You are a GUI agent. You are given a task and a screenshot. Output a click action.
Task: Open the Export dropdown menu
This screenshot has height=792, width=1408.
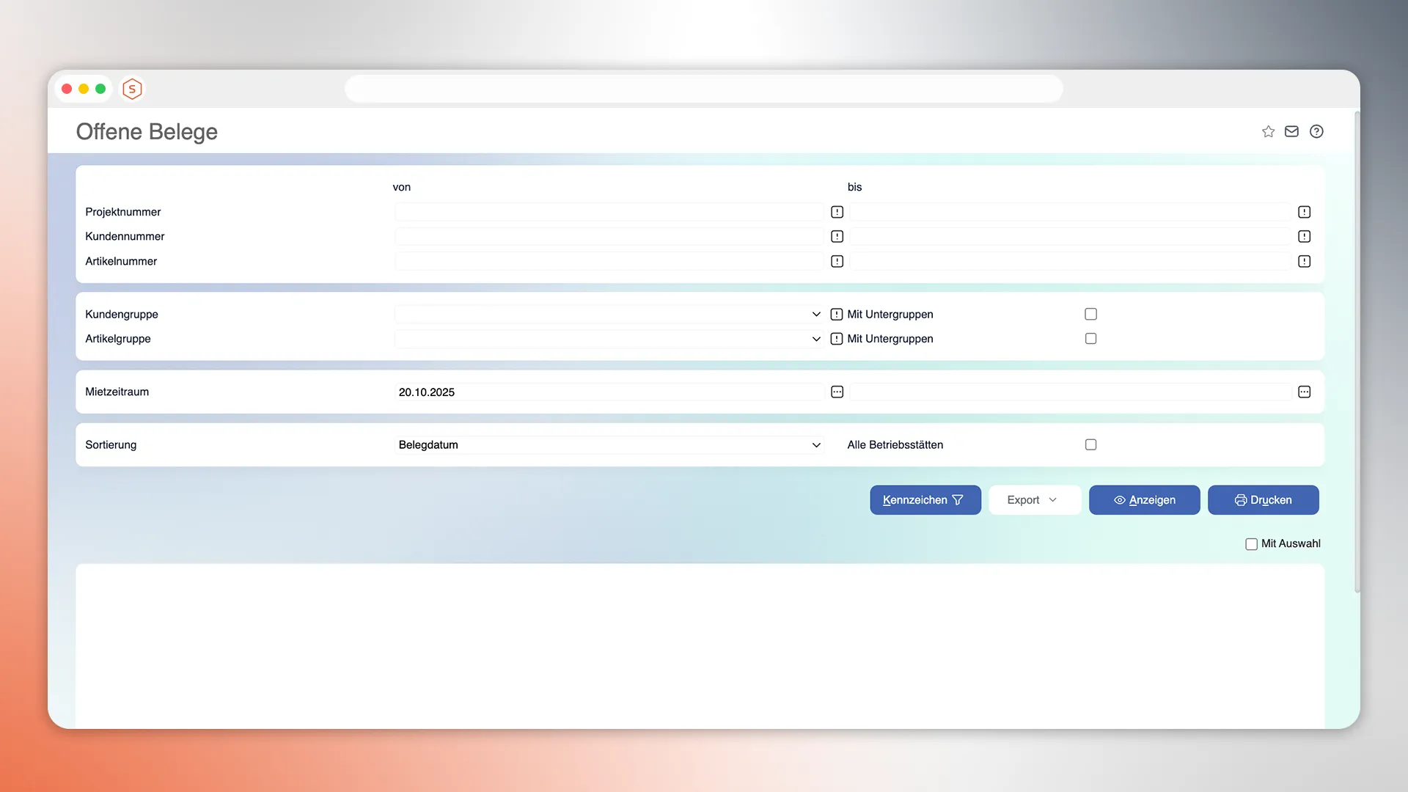1034,499
